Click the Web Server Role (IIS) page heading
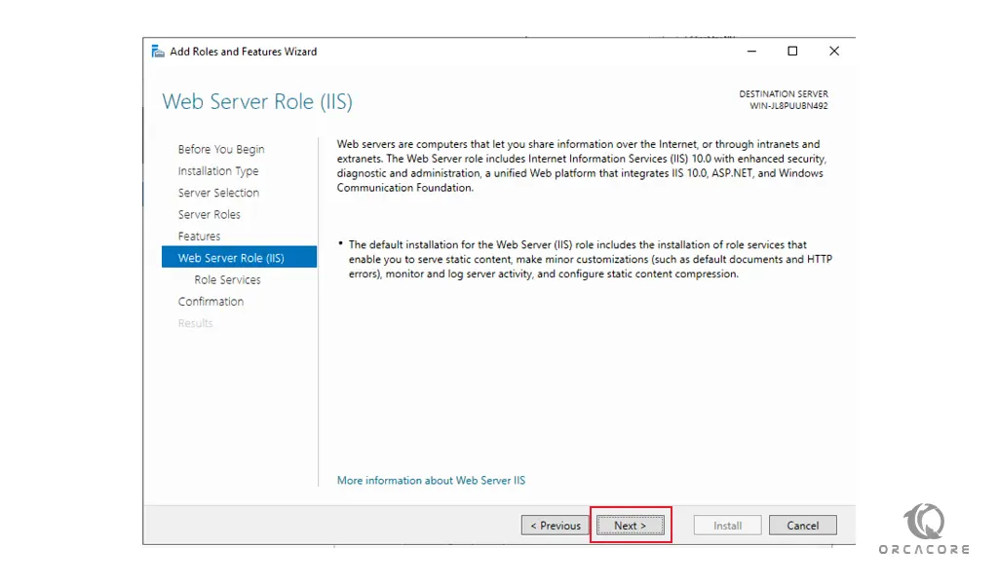Viewport: 998px width, 584px height. click(x=257, y=101)
